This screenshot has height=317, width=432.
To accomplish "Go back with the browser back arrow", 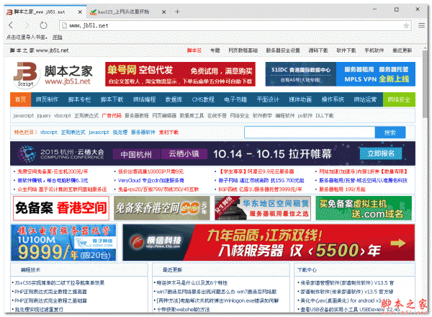I will pyautogui.click(x=11, y=25).
